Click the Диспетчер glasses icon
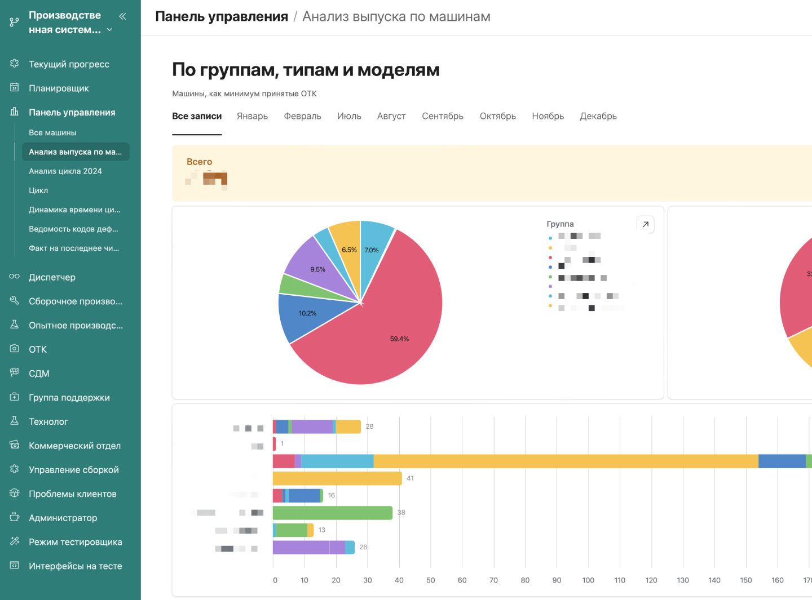Viewport: 812px width, 600px height. point(15,277)
